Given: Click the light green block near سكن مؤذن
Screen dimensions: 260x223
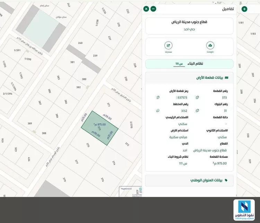Looking at the screenshot, I should (x=41, y=28).
